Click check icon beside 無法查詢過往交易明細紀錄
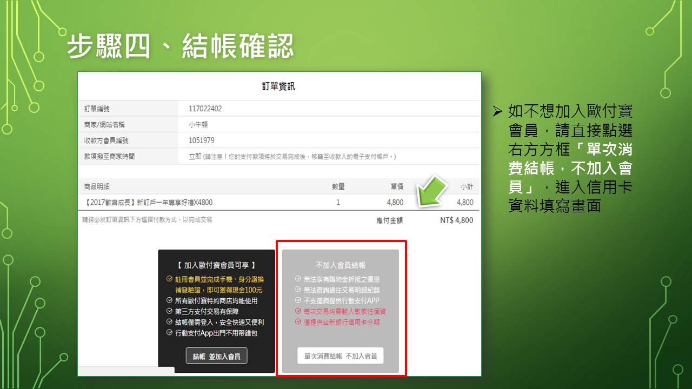This screenshot has width=692, height=389. click(298, 290)
